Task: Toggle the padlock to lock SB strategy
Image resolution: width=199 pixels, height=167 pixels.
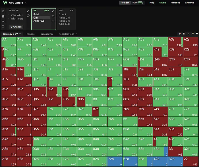Action: 53,16
